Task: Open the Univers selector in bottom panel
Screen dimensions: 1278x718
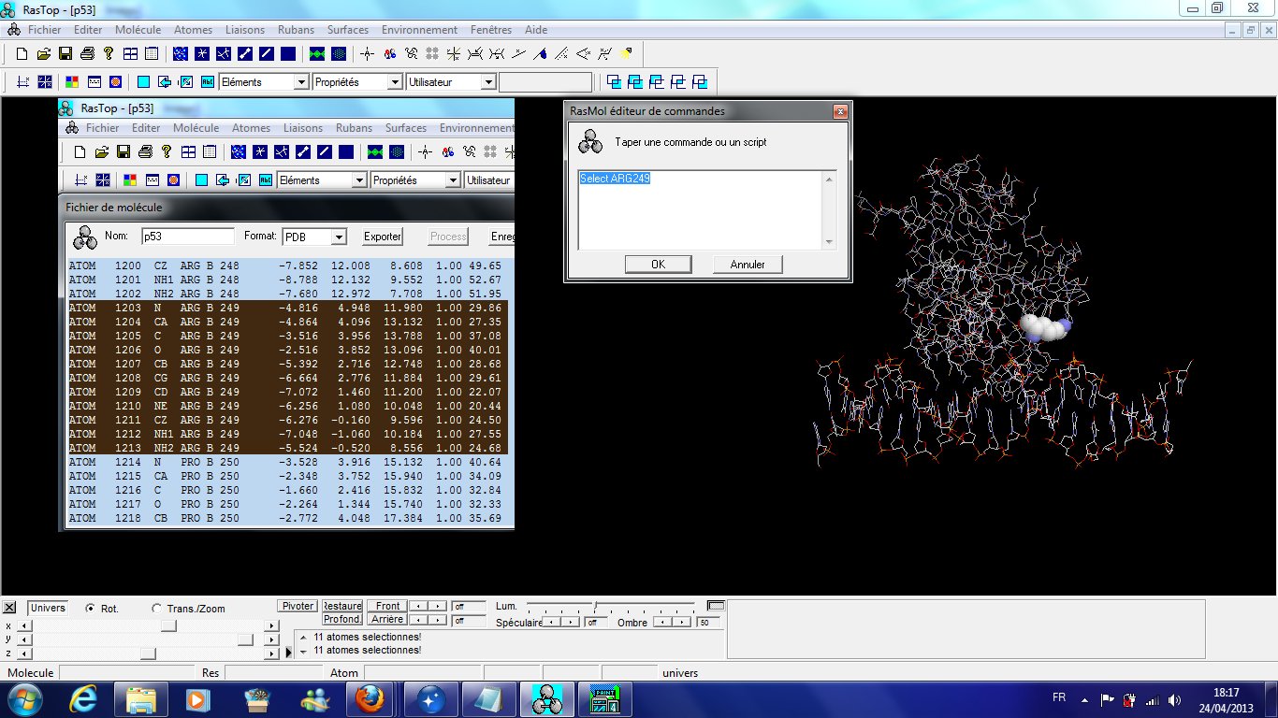Action: (x=47, y=608)
